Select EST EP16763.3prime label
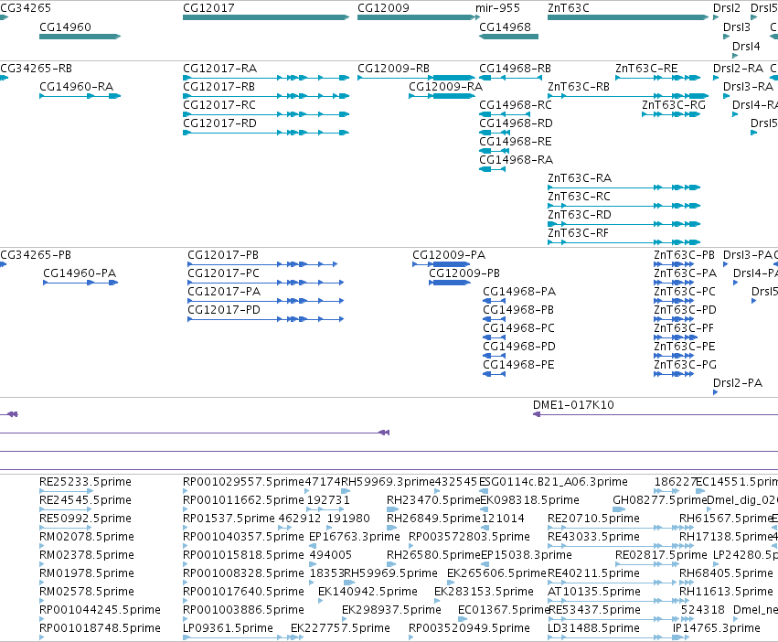Screen dimensions: 778x642 tap(355, 537)
